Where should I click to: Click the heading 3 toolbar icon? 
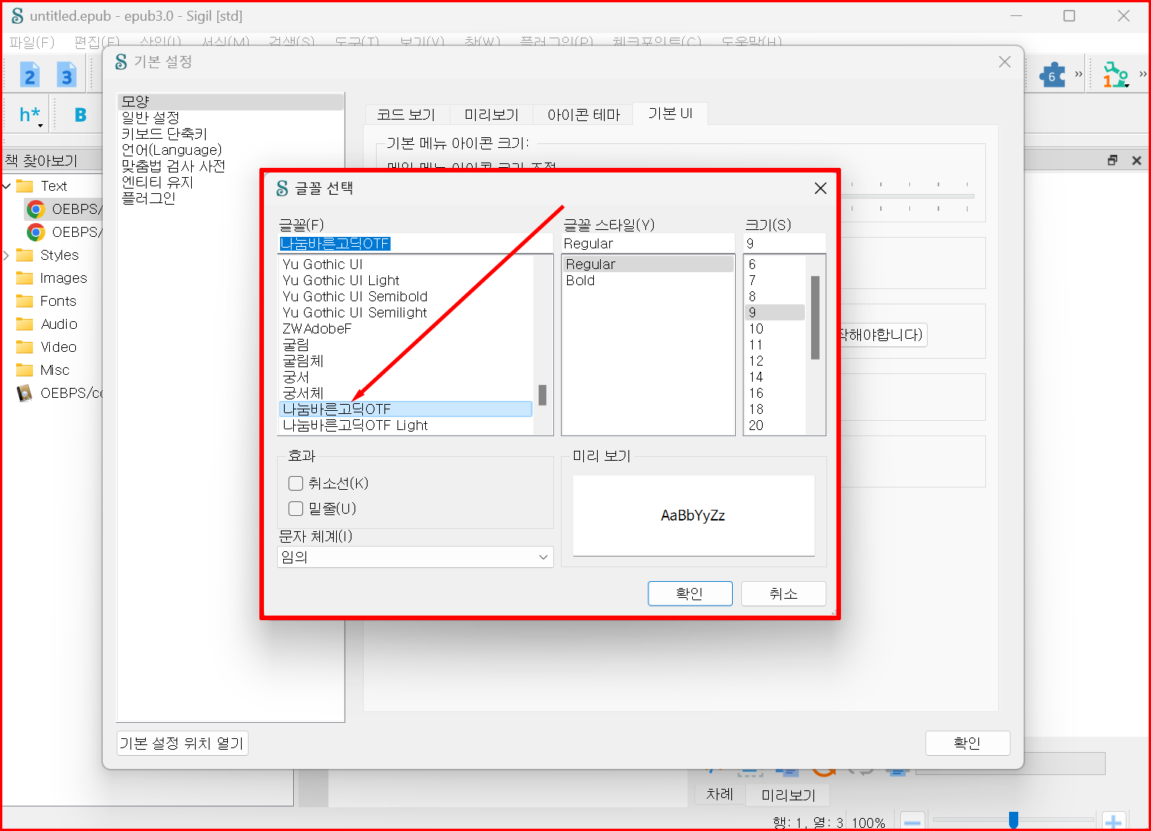(67, 75)
